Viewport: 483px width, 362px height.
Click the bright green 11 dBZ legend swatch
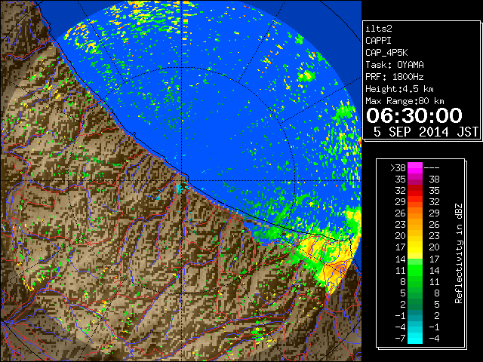click(x=415, y=270)
